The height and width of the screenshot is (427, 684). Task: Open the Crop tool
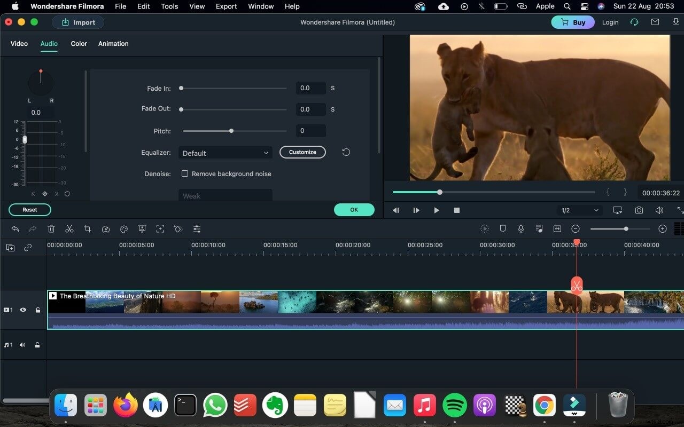(88, 228)
